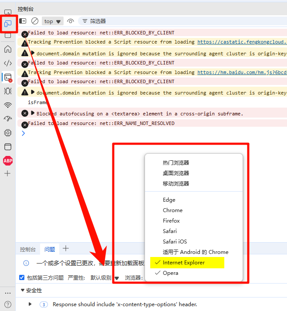Click the issue count badge 3
The height and width of the screenshot is (311, 287).
tap(44, 304)
